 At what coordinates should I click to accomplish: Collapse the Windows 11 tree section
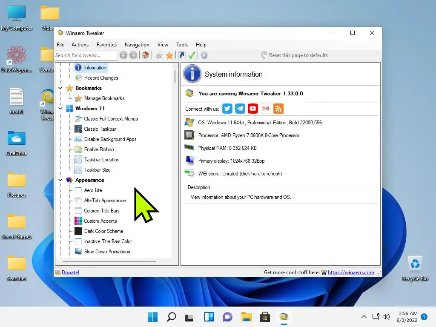[x=60, y=109]
